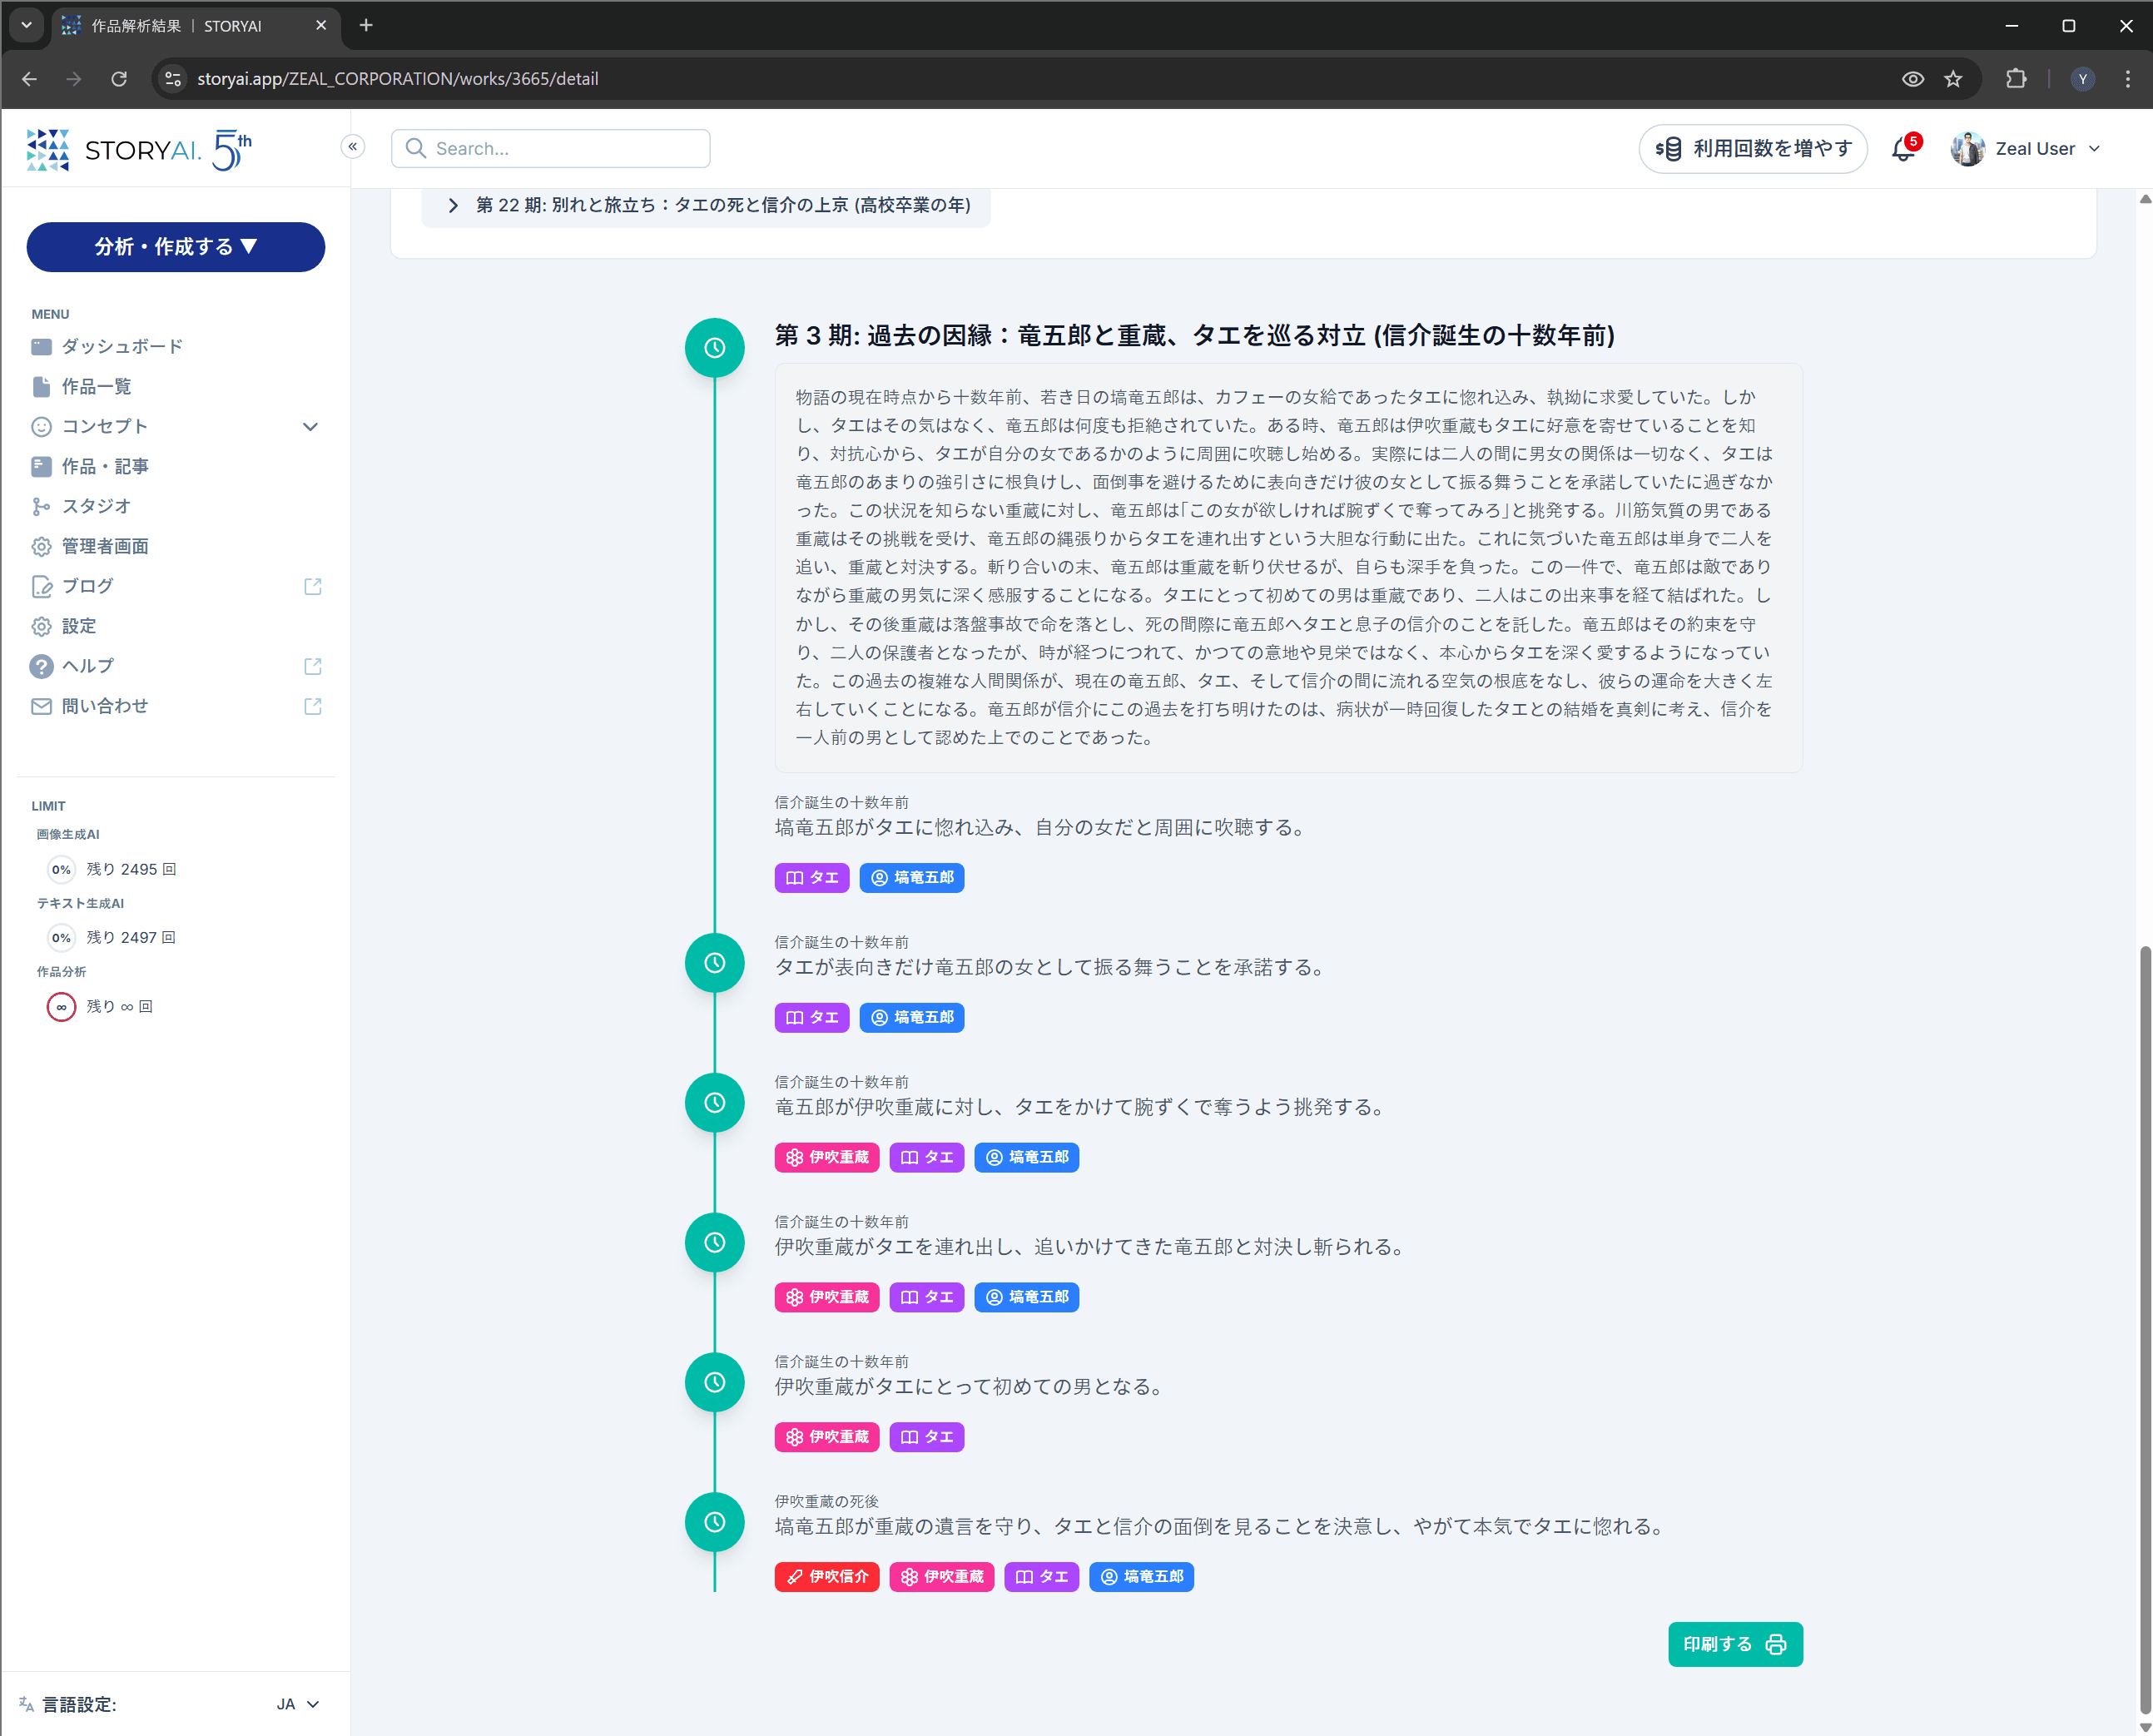
Task: Open Zeal User account dropdown
Action: point(2026,149)
